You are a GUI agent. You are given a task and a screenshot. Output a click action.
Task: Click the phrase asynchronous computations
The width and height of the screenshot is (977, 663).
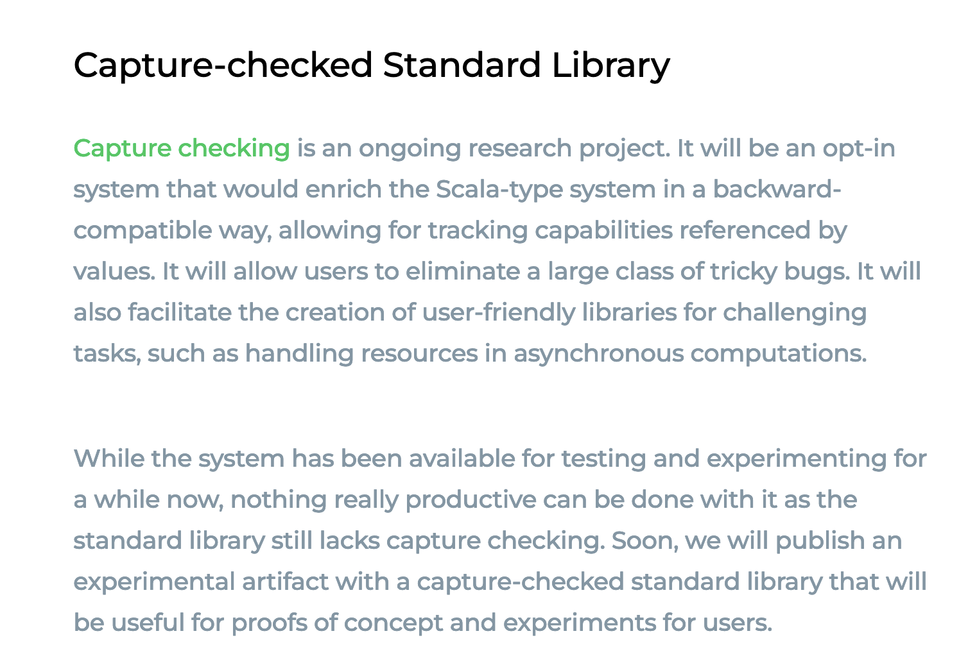(690, 354)
